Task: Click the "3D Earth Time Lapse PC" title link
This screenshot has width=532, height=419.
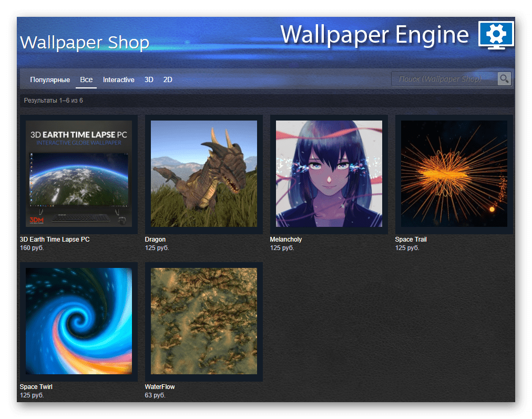Action: pos(55,240)
